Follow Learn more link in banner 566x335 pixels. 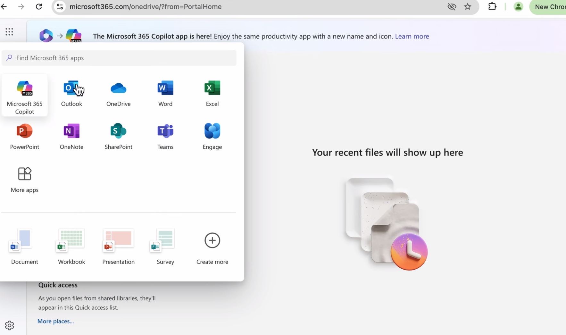(x=412, y=36)
